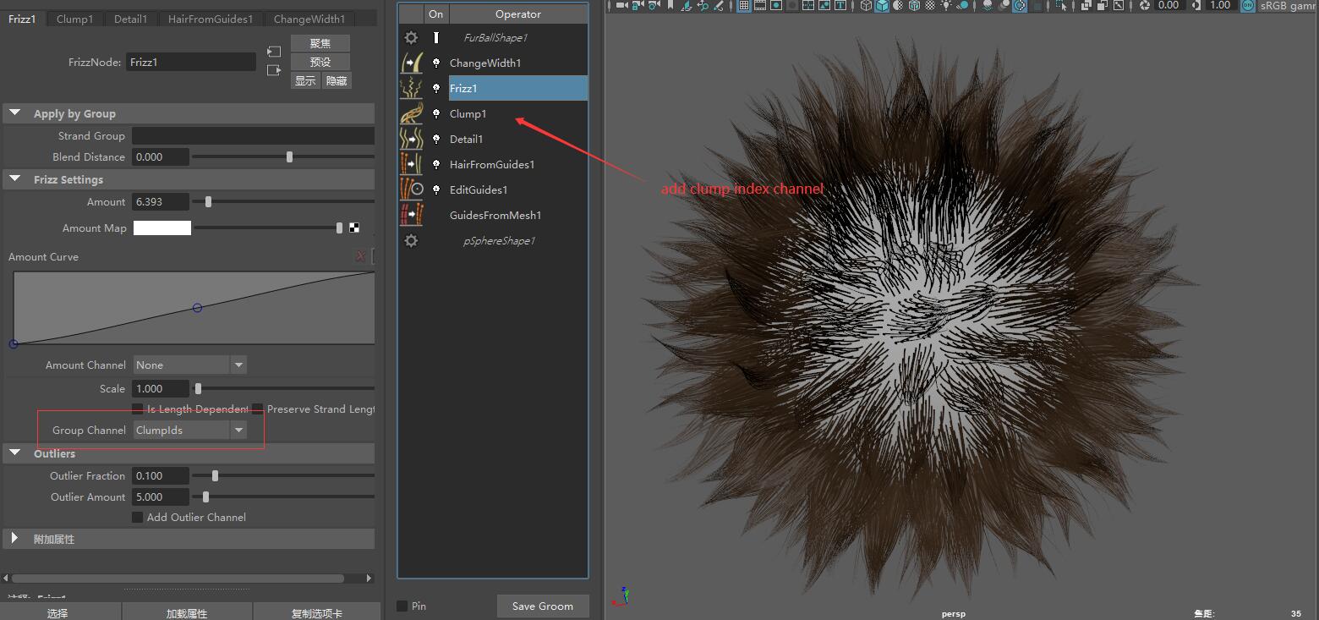Switch to the HairFromGuides1 tab

tap(210, 19)
